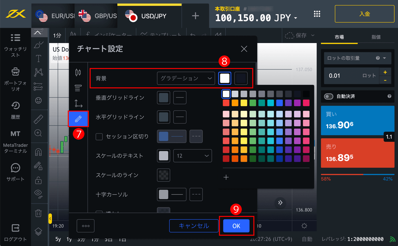Open the crosshair line style selector
Screen dimensions: 398x246
click(x=196, y=194)
